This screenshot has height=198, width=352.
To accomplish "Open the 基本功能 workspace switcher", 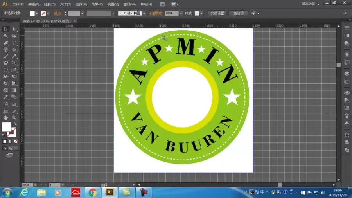I will point(311,4).
